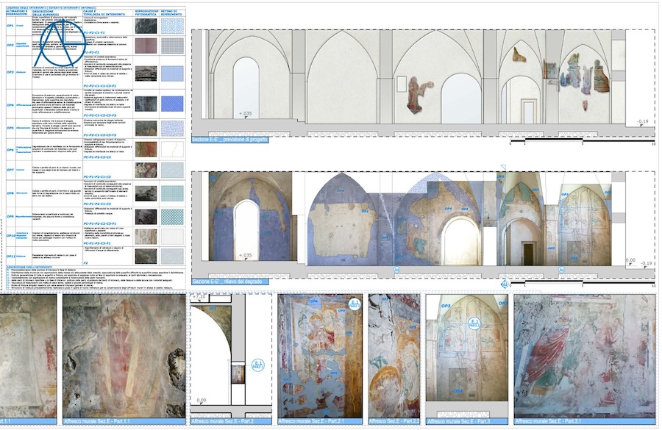Pick the OP1 hatch pattern swatch
Image resolution: width=662 pixels, height=430 pixels.
171,26
